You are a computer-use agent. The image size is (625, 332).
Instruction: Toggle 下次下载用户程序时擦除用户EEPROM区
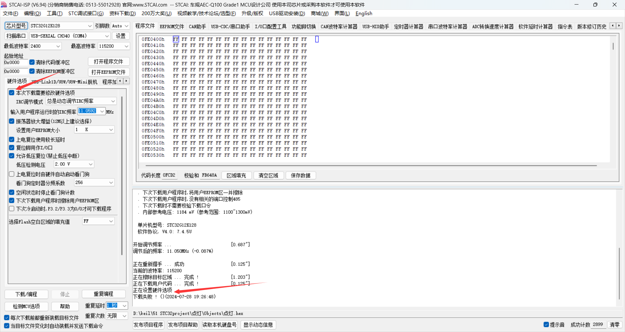point(12,201)
